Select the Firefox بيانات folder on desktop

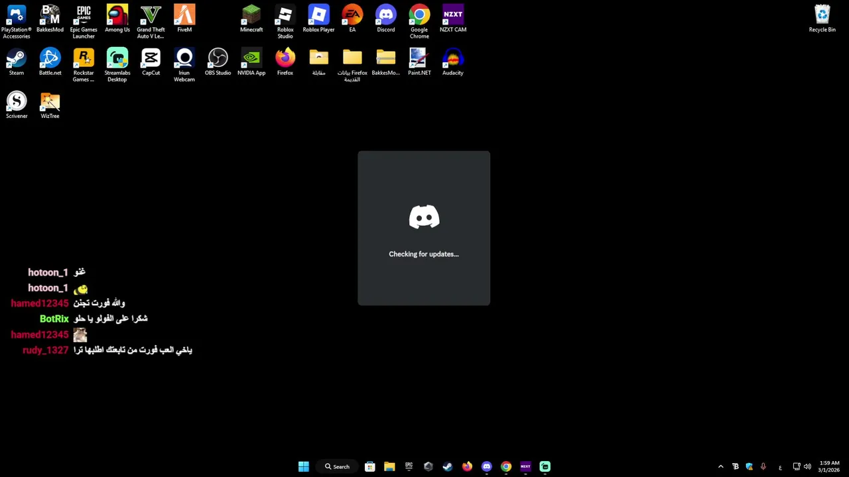point(352,65)
